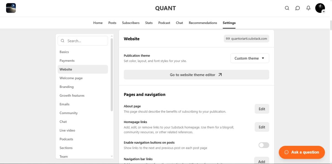Open the profile avatar menu
The image size is (332, 164).
coord(320,8)
